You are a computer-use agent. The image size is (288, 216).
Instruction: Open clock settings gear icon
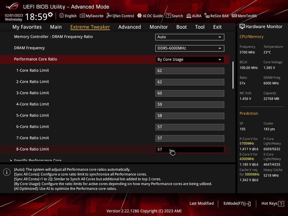pyautogui.click(x=50, y=15)
